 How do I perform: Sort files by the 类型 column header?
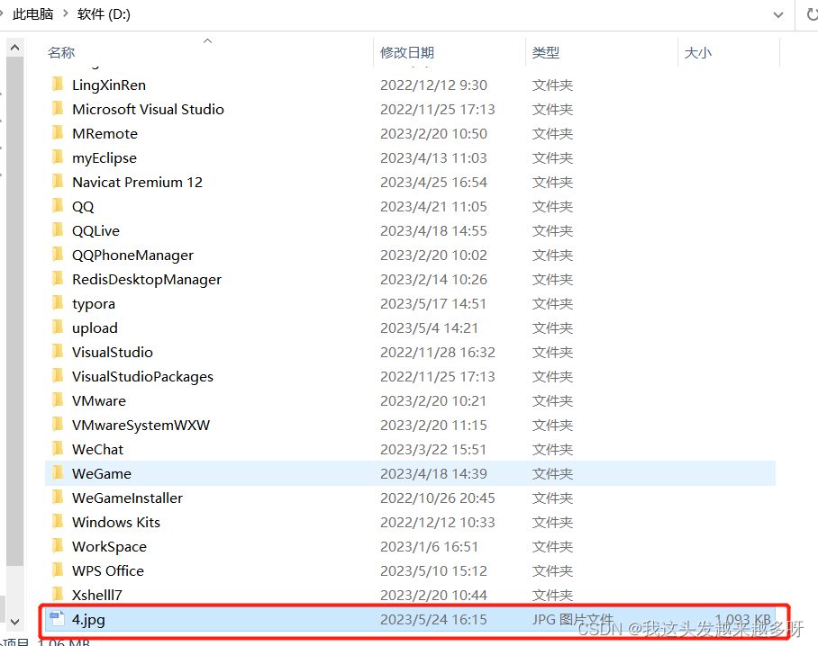[546, 52]
